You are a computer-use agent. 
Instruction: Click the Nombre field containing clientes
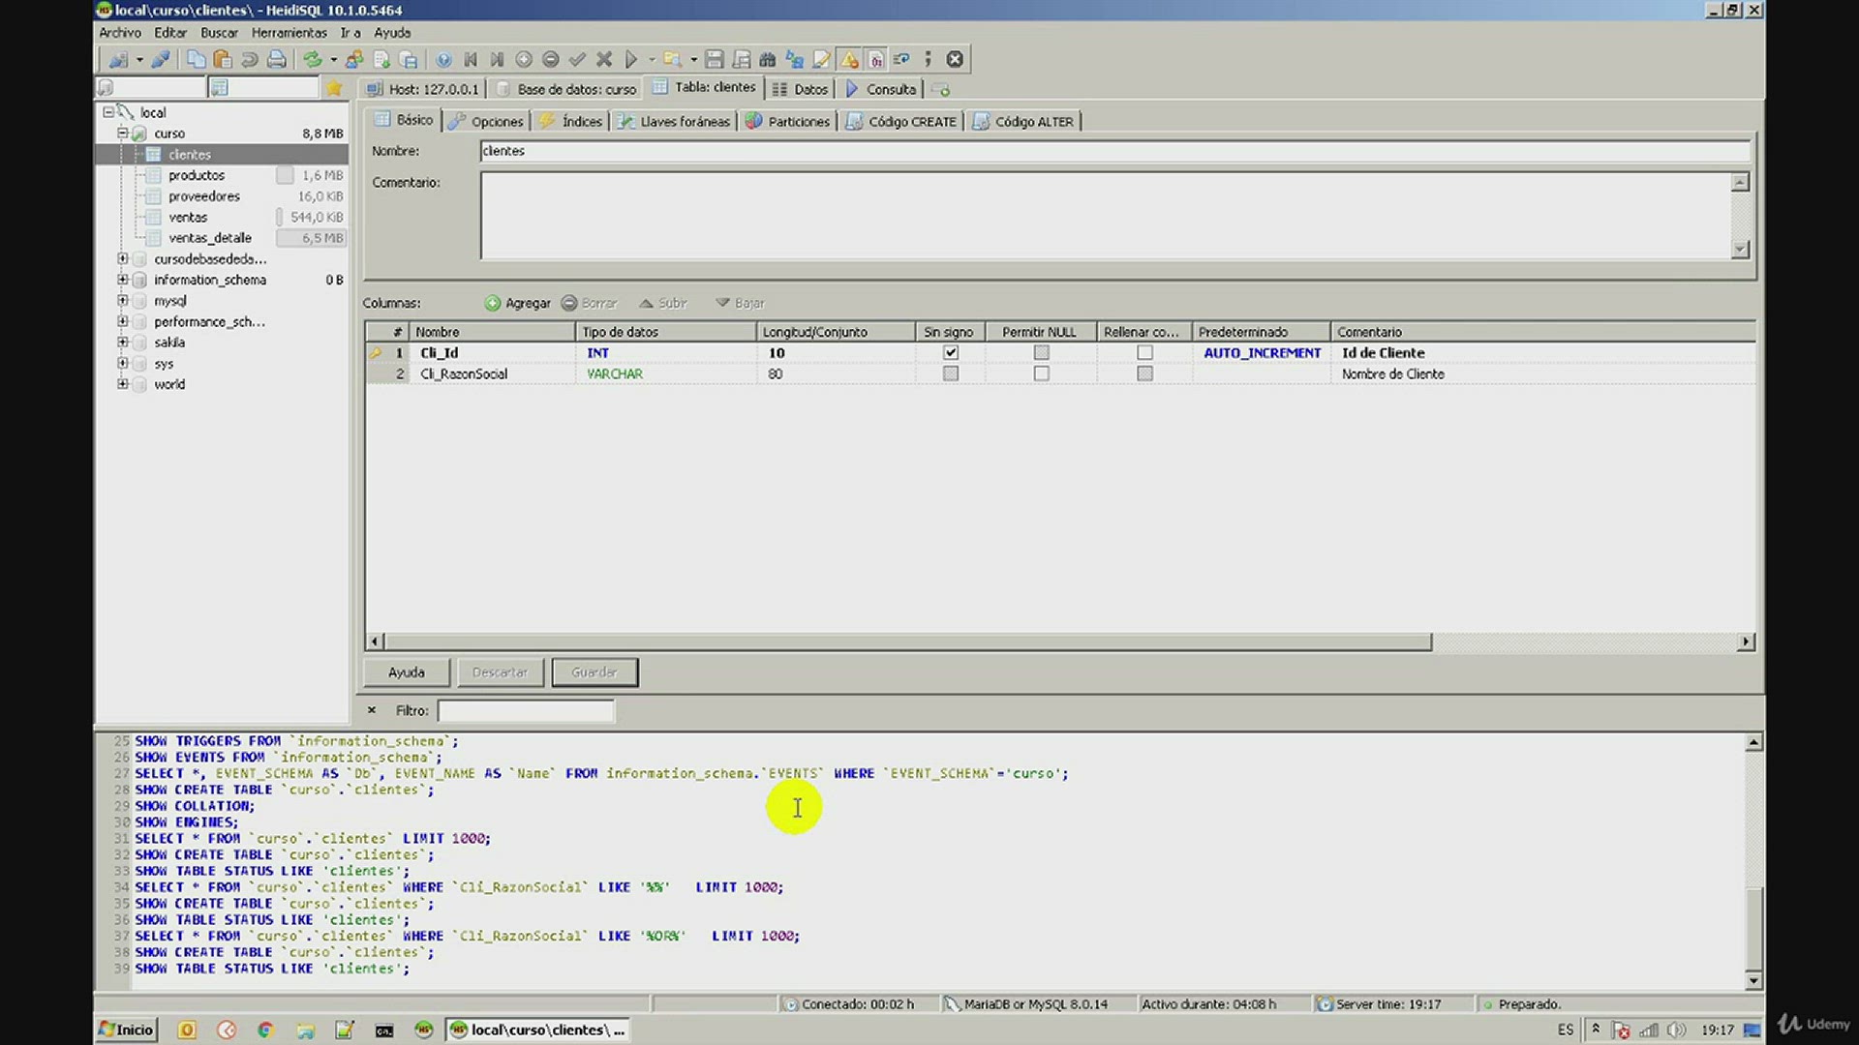(1115, 151)
